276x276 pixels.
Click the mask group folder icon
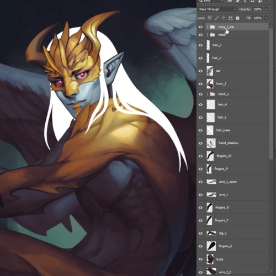213,35
